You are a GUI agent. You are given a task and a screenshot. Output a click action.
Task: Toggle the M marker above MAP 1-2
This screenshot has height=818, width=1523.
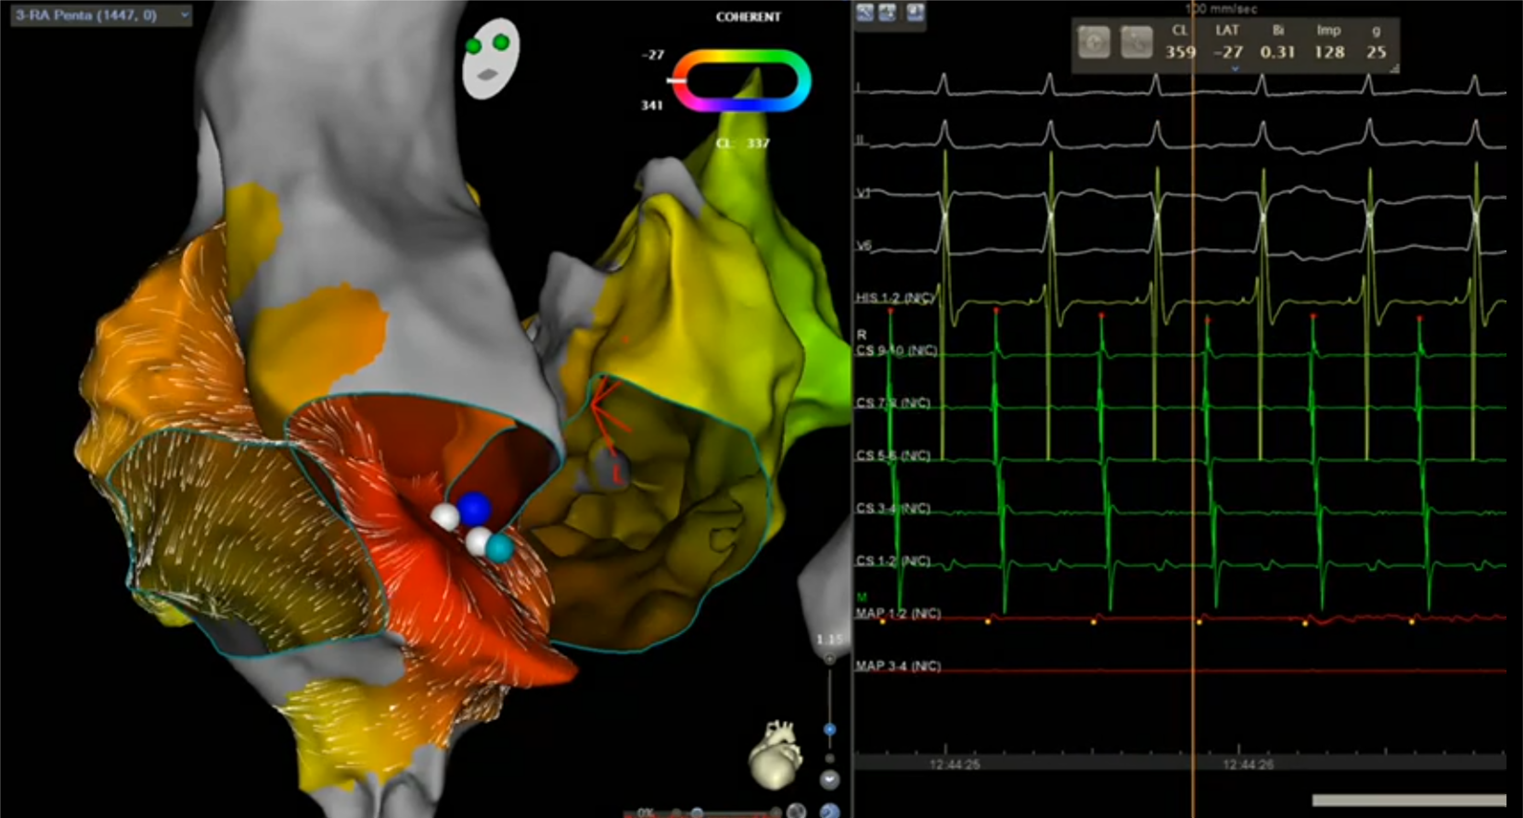(x=863, y=595)
